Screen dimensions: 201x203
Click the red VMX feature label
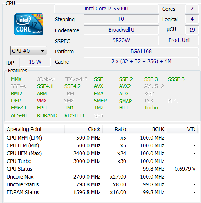[42, 101]
